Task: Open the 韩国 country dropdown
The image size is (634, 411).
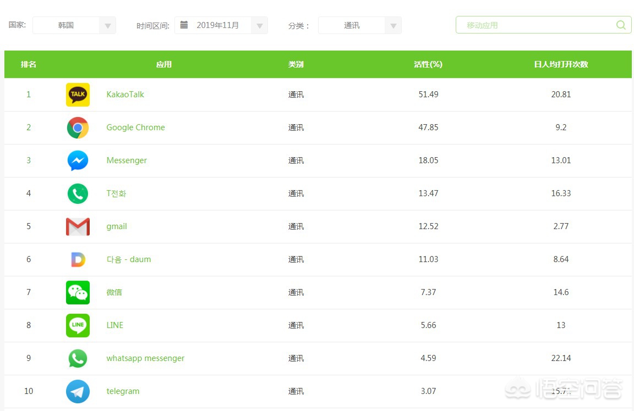Action: pyautogui.click(x=74, y=25)
